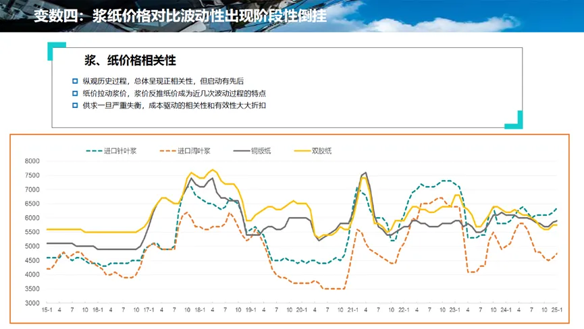Click the y-axis value 4000
This screenshot has height=329, width=584.
32,274
